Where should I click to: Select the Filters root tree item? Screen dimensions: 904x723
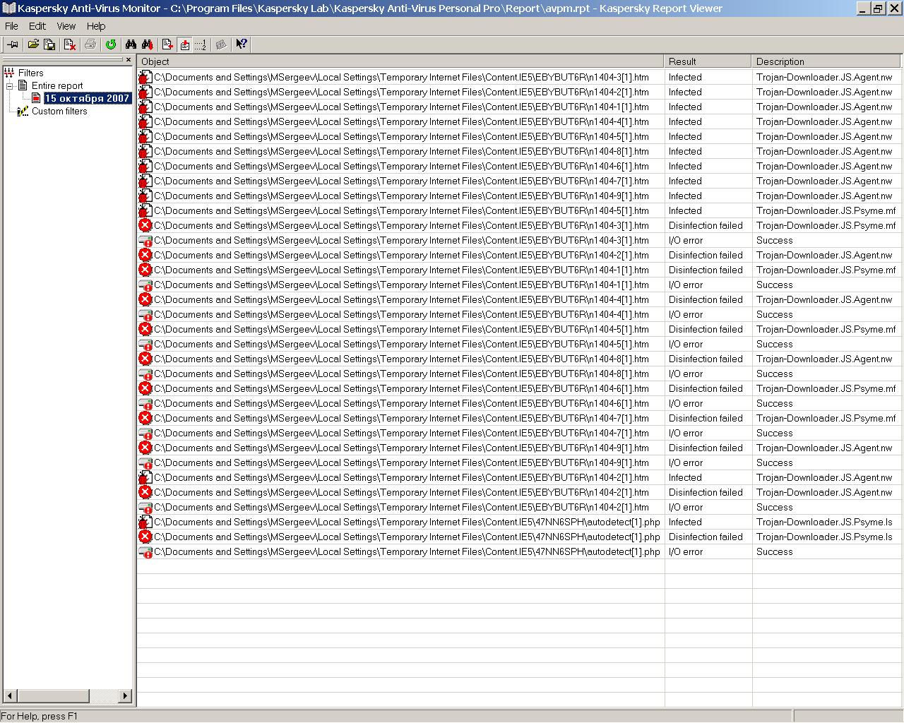(30, 73)
